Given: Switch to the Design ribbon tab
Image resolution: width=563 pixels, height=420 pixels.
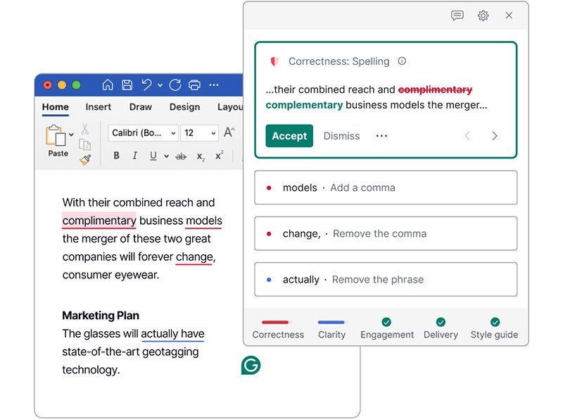Looking at the screenshot, I should pyautogui.click(x=184, y=107).
